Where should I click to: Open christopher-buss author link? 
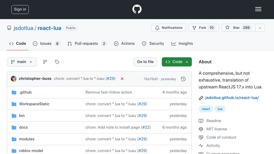point(35,79)
